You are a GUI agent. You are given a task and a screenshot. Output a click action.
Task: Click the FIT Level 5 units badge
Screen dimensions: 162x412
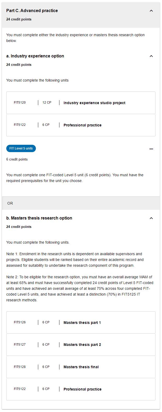pos(21,148)
